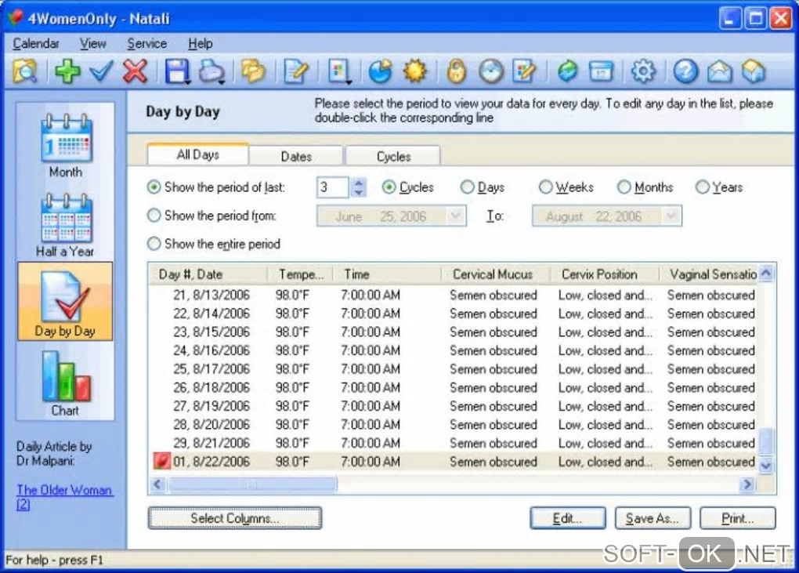Click the note with pencil icon
The height and width of the screenshot is (573, 799).
click(296, 71)
